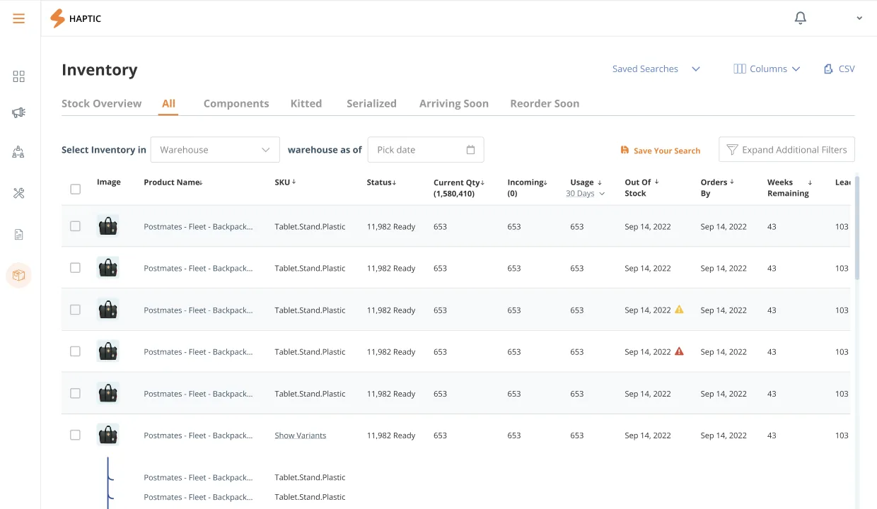The image size is (877, 509).
Task: Click the vertical table scrollbar
Action: pyautogui.click(x=857, y=228)
